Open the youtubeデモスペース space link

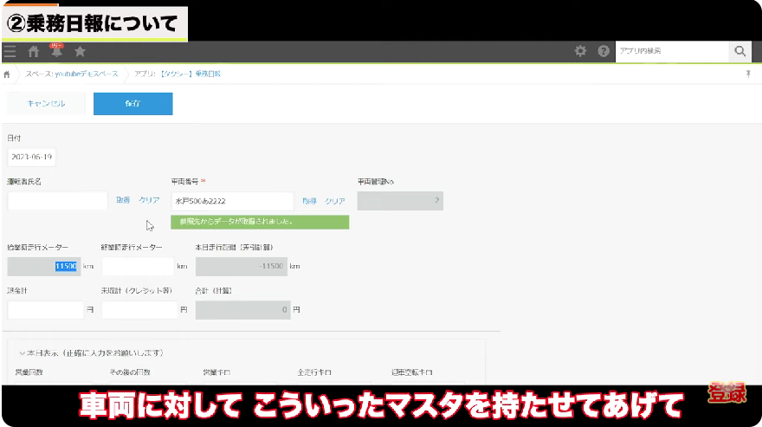coord(74,74)
